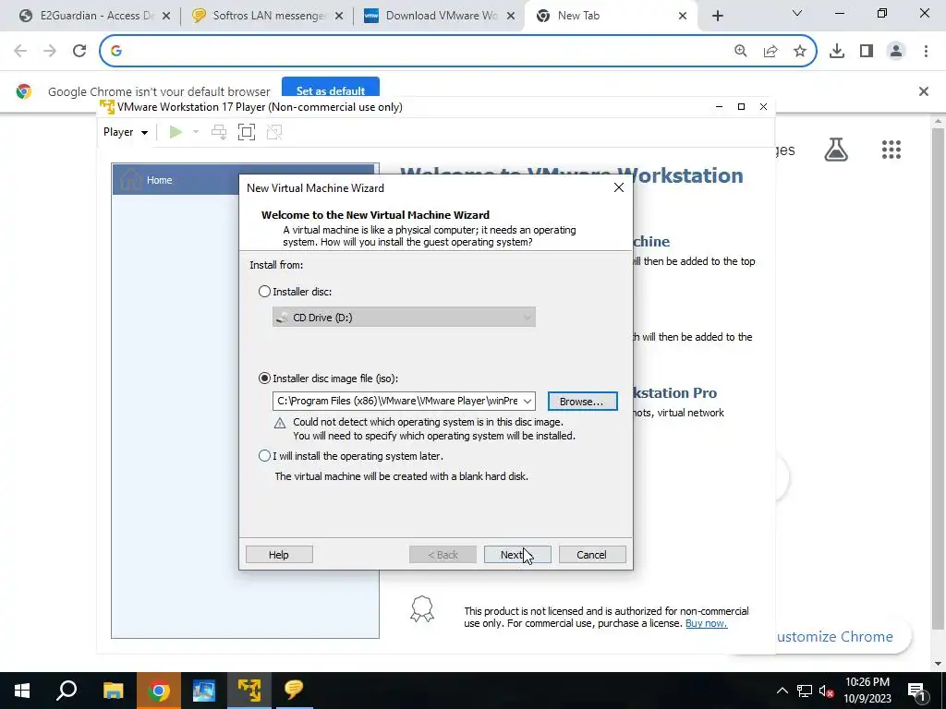Click the Search Labs flask icon
This screenshot has width=946, height=709.
(836, 150)
